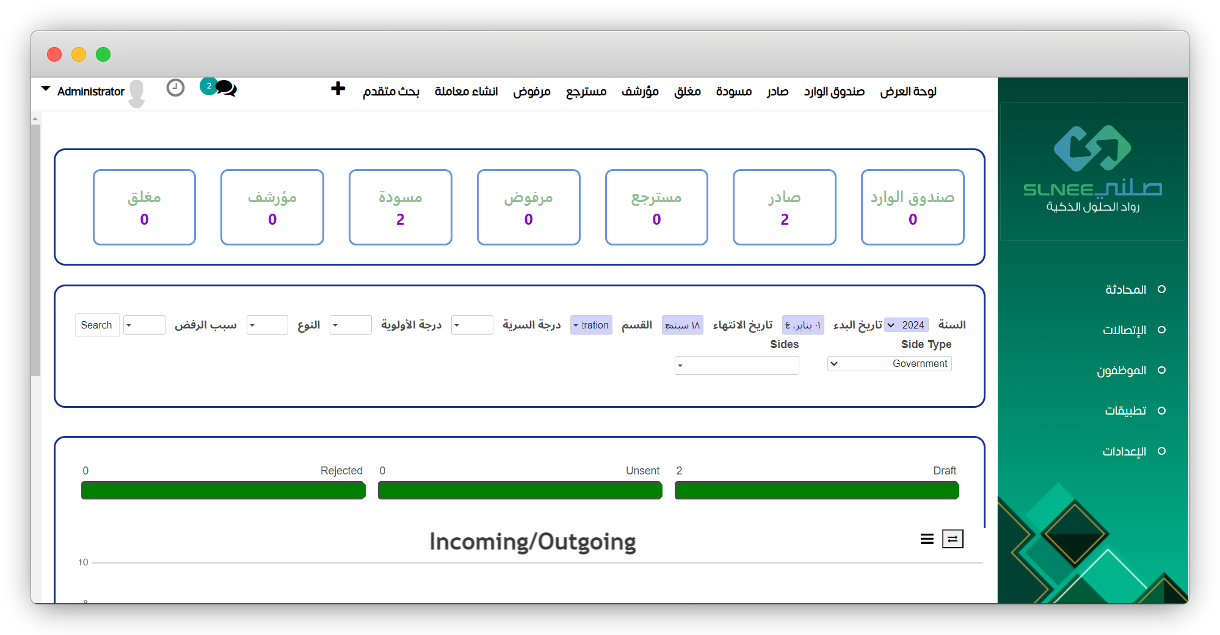Click the start date field تاريخ البدء
The image size is (1220, 635).
point(803,325)
